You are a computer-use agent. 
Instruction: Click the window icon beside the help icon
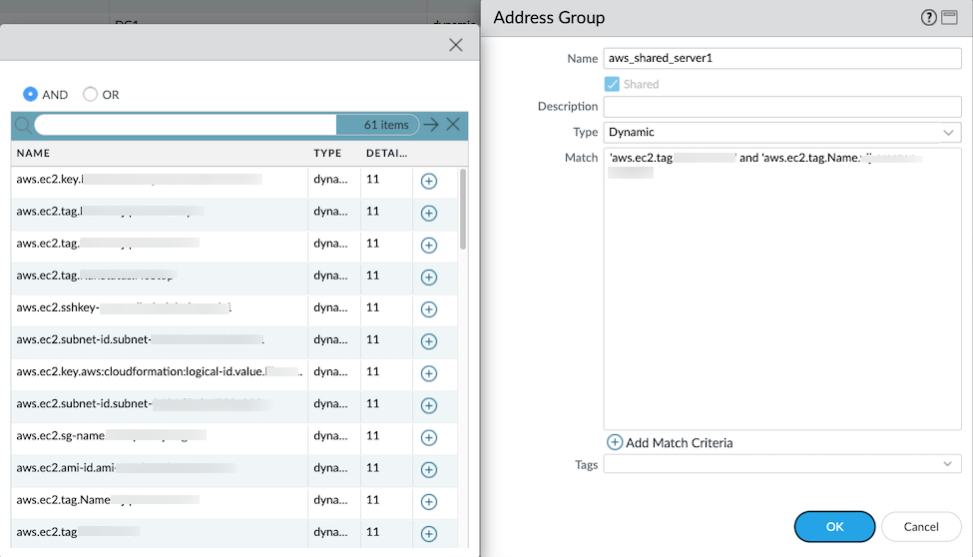949,18
